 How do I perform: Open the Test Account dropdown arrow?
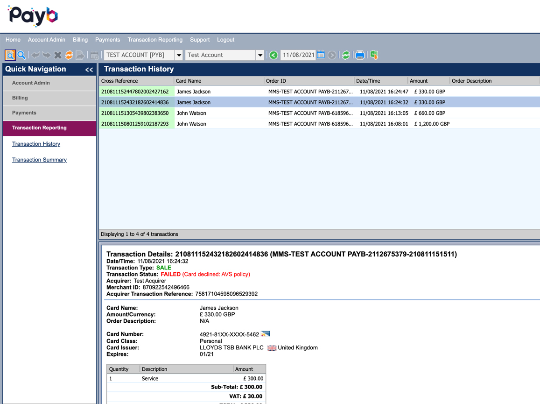point(260,55)
